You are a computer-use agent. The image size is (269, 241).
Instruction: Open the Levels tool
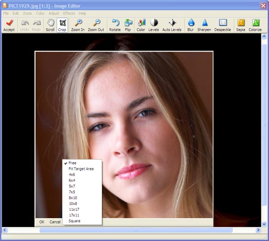(x=154, y=26)
